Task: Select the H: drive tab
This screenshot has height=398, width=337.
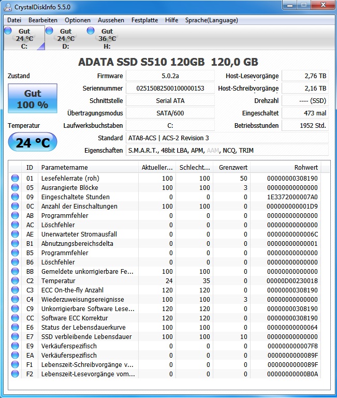Action: point(107,38)
